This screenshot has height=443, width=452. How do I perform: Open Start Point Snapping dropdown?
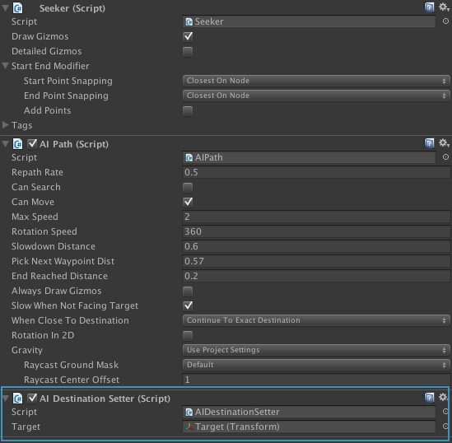[x=316, y=81]
